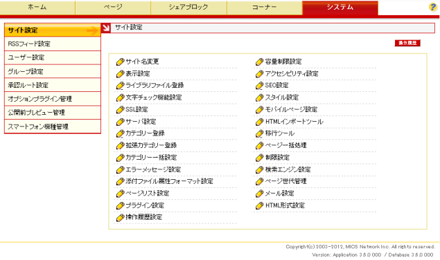440x260 pixels.
Task: Open the ページ世代管理 link
Action: 285,181
